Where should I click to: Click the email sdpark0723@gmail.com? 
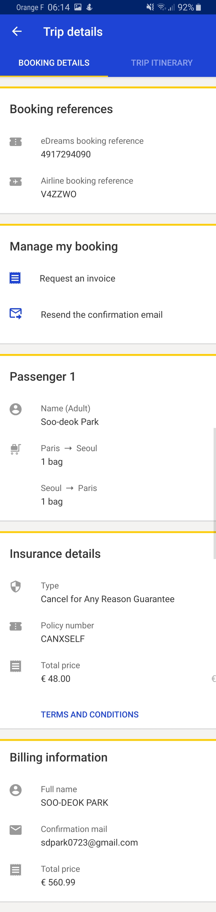[89, 843]
